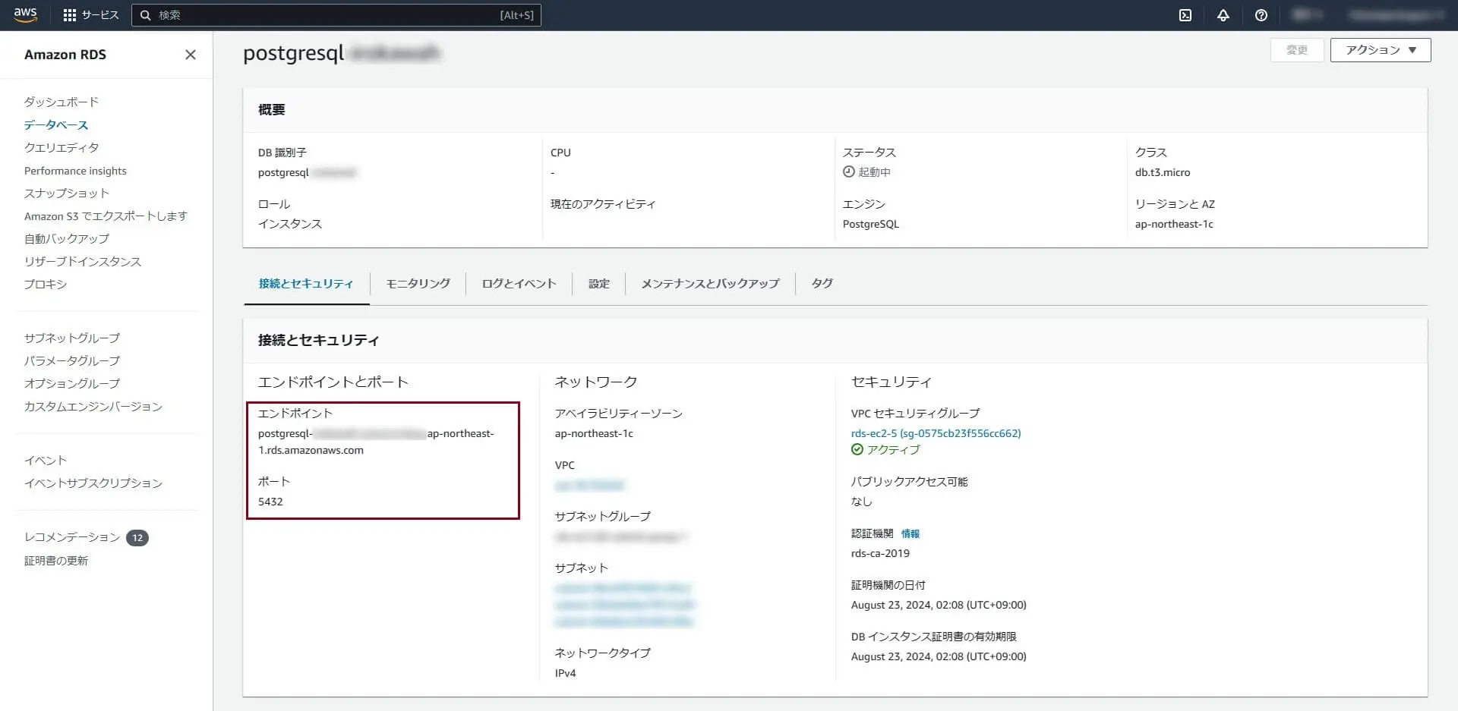
Task: Click the starting status clock icon
Action: [849, 172]
